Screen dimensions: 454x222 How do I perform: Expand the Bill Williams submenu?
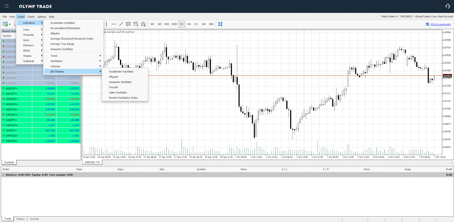pos(73,71)
